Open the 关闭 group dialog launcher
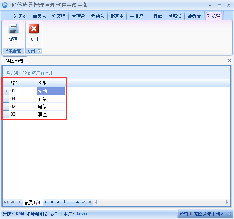The width and height of the screenshot is (234, 219). (x=39, y=51)
